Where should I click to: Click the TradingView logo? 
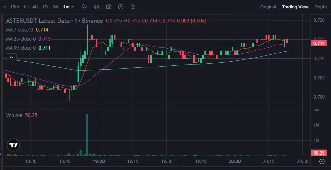pos(13,145)
